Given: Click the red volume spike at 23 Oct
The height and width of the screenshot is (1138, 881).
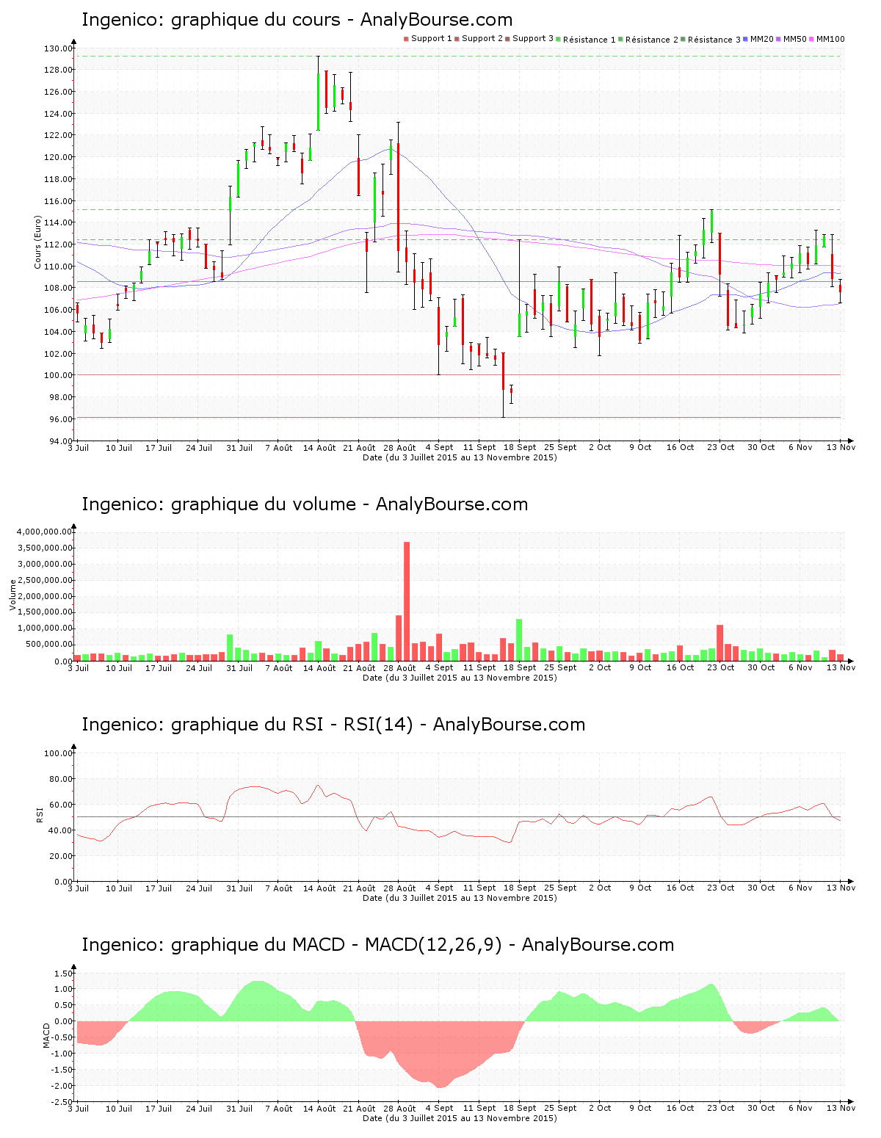Looking at the screenshot, I should (x=720, y=642).
